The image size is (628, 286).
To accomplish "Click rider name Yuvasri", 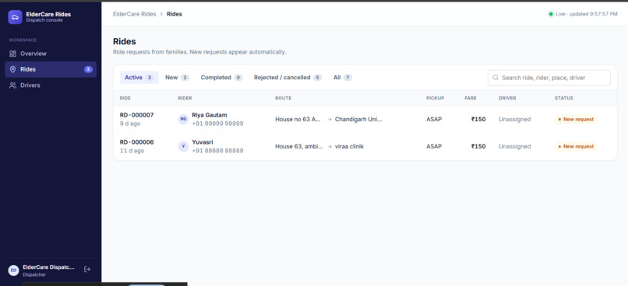I will [203, 142].
